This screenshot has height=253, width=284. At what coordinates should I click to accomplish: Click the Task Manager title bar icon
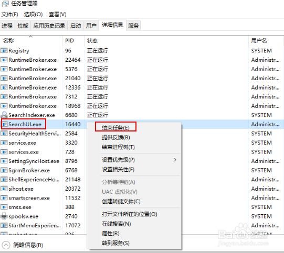click(x=5, y=4)
